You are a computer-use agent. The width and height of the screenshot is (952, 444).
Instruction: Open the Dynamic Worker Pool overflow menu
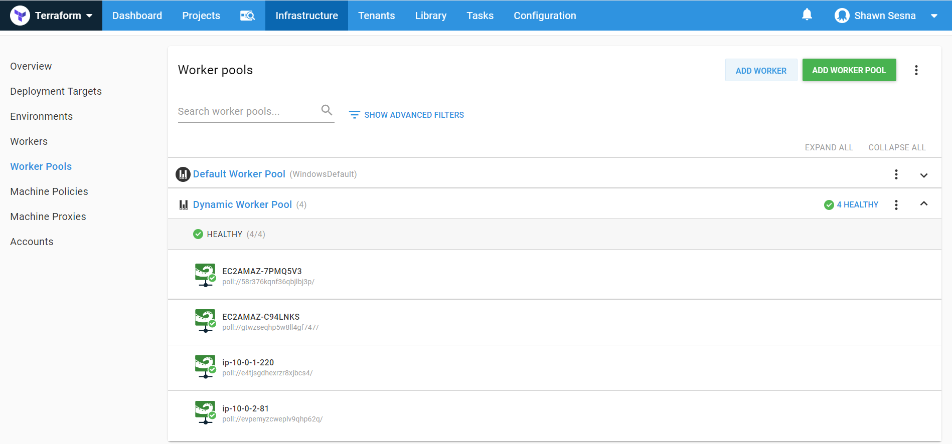pos(896,205)
